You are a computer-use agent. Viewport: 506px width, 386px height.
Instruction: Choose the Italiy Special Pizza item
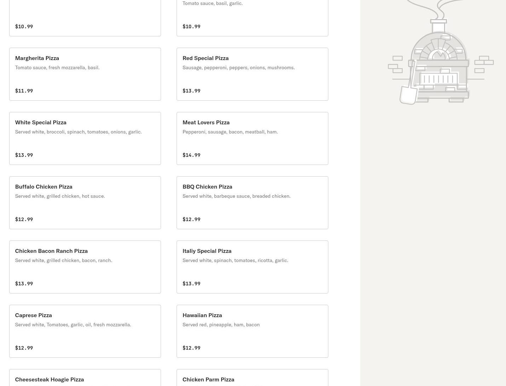252,267
